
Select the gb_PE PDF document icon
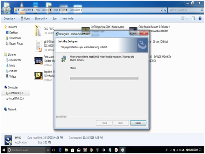(x=38, y=46)
